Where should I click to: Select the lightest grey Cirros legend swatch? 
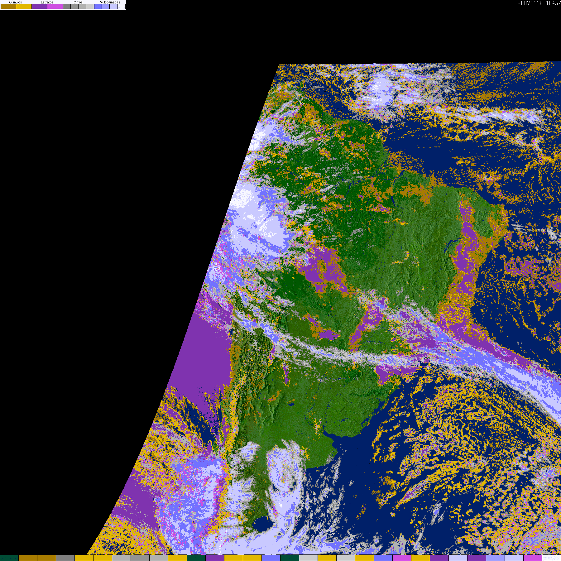90,7
